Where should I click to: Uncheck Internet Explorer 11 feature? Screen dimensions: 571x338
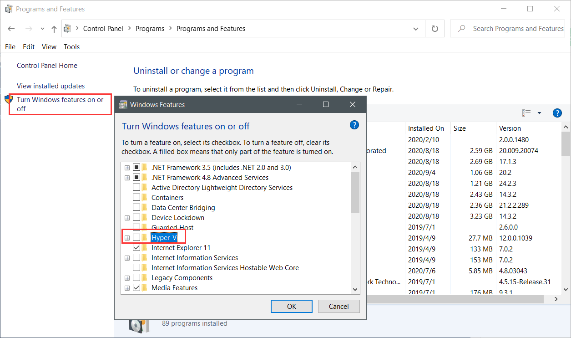tap(136, 248)
